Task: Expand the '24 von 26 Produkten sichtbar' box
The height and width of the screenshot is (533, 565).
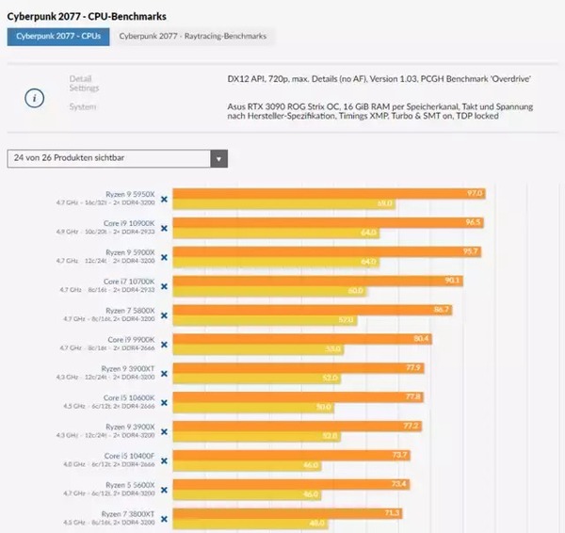Action: click(117, 158)
